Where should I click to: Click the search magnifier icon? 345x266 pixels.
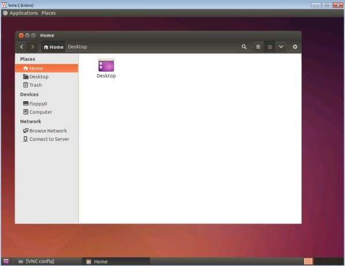[244, 47]
